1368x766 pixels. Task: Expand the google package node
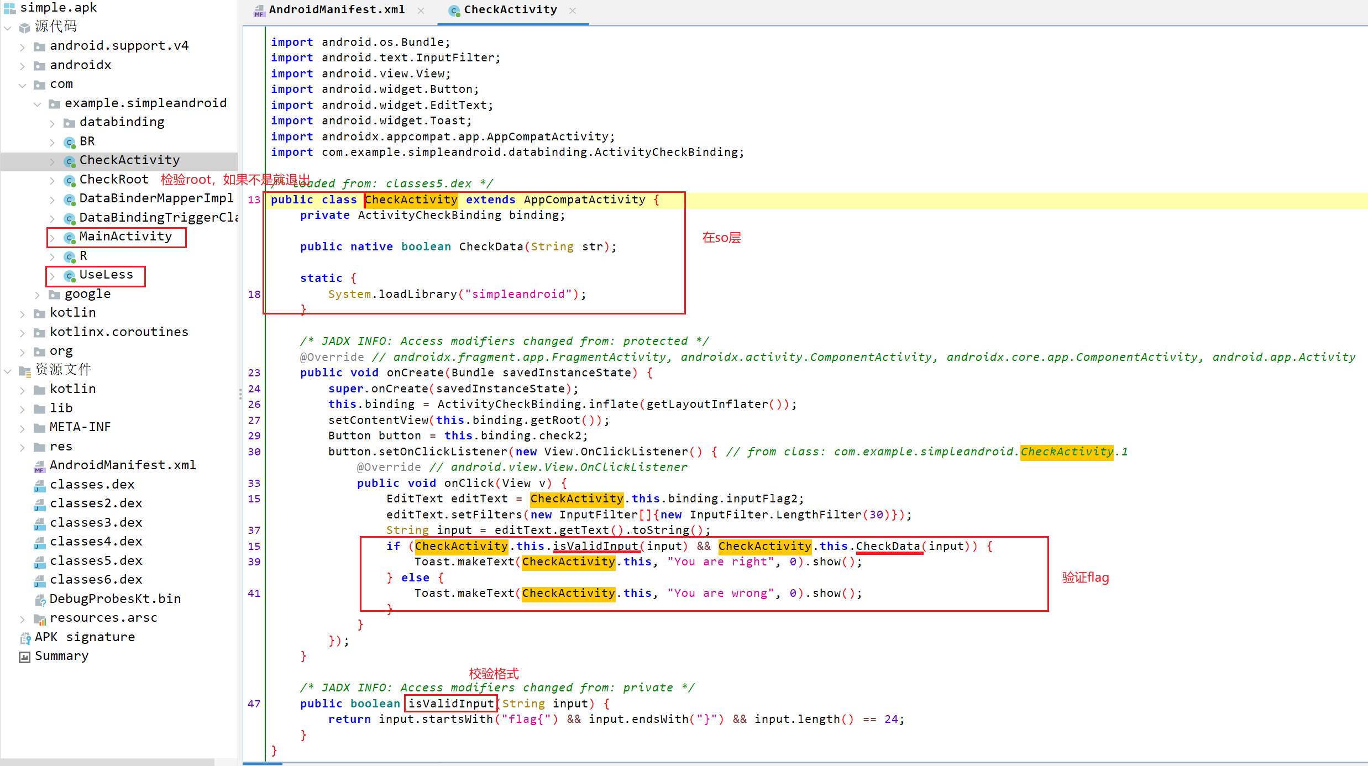pyautogui.click(x=38, y=295)
